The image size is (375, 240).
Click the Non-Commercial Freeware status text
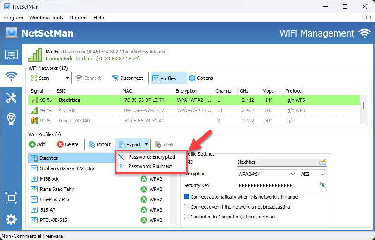[33, 236]
